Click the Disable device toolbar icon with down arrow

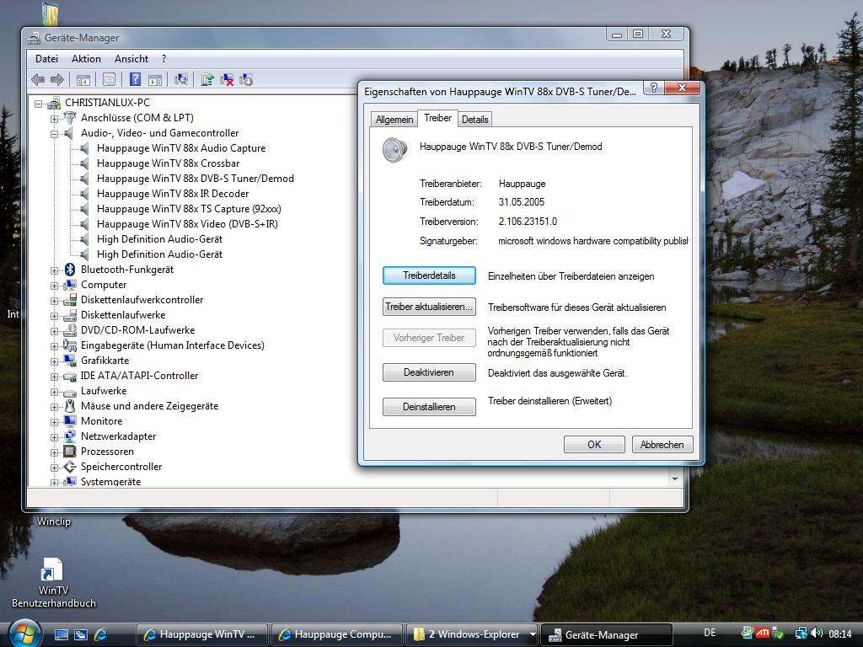(x=246, y=80)
